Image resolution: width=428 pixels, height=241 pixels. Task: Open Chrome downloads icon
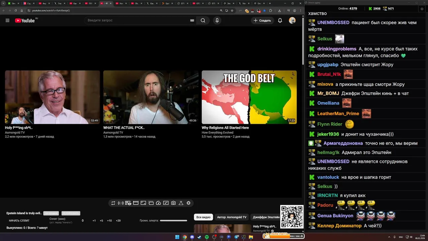coord(280,10)
